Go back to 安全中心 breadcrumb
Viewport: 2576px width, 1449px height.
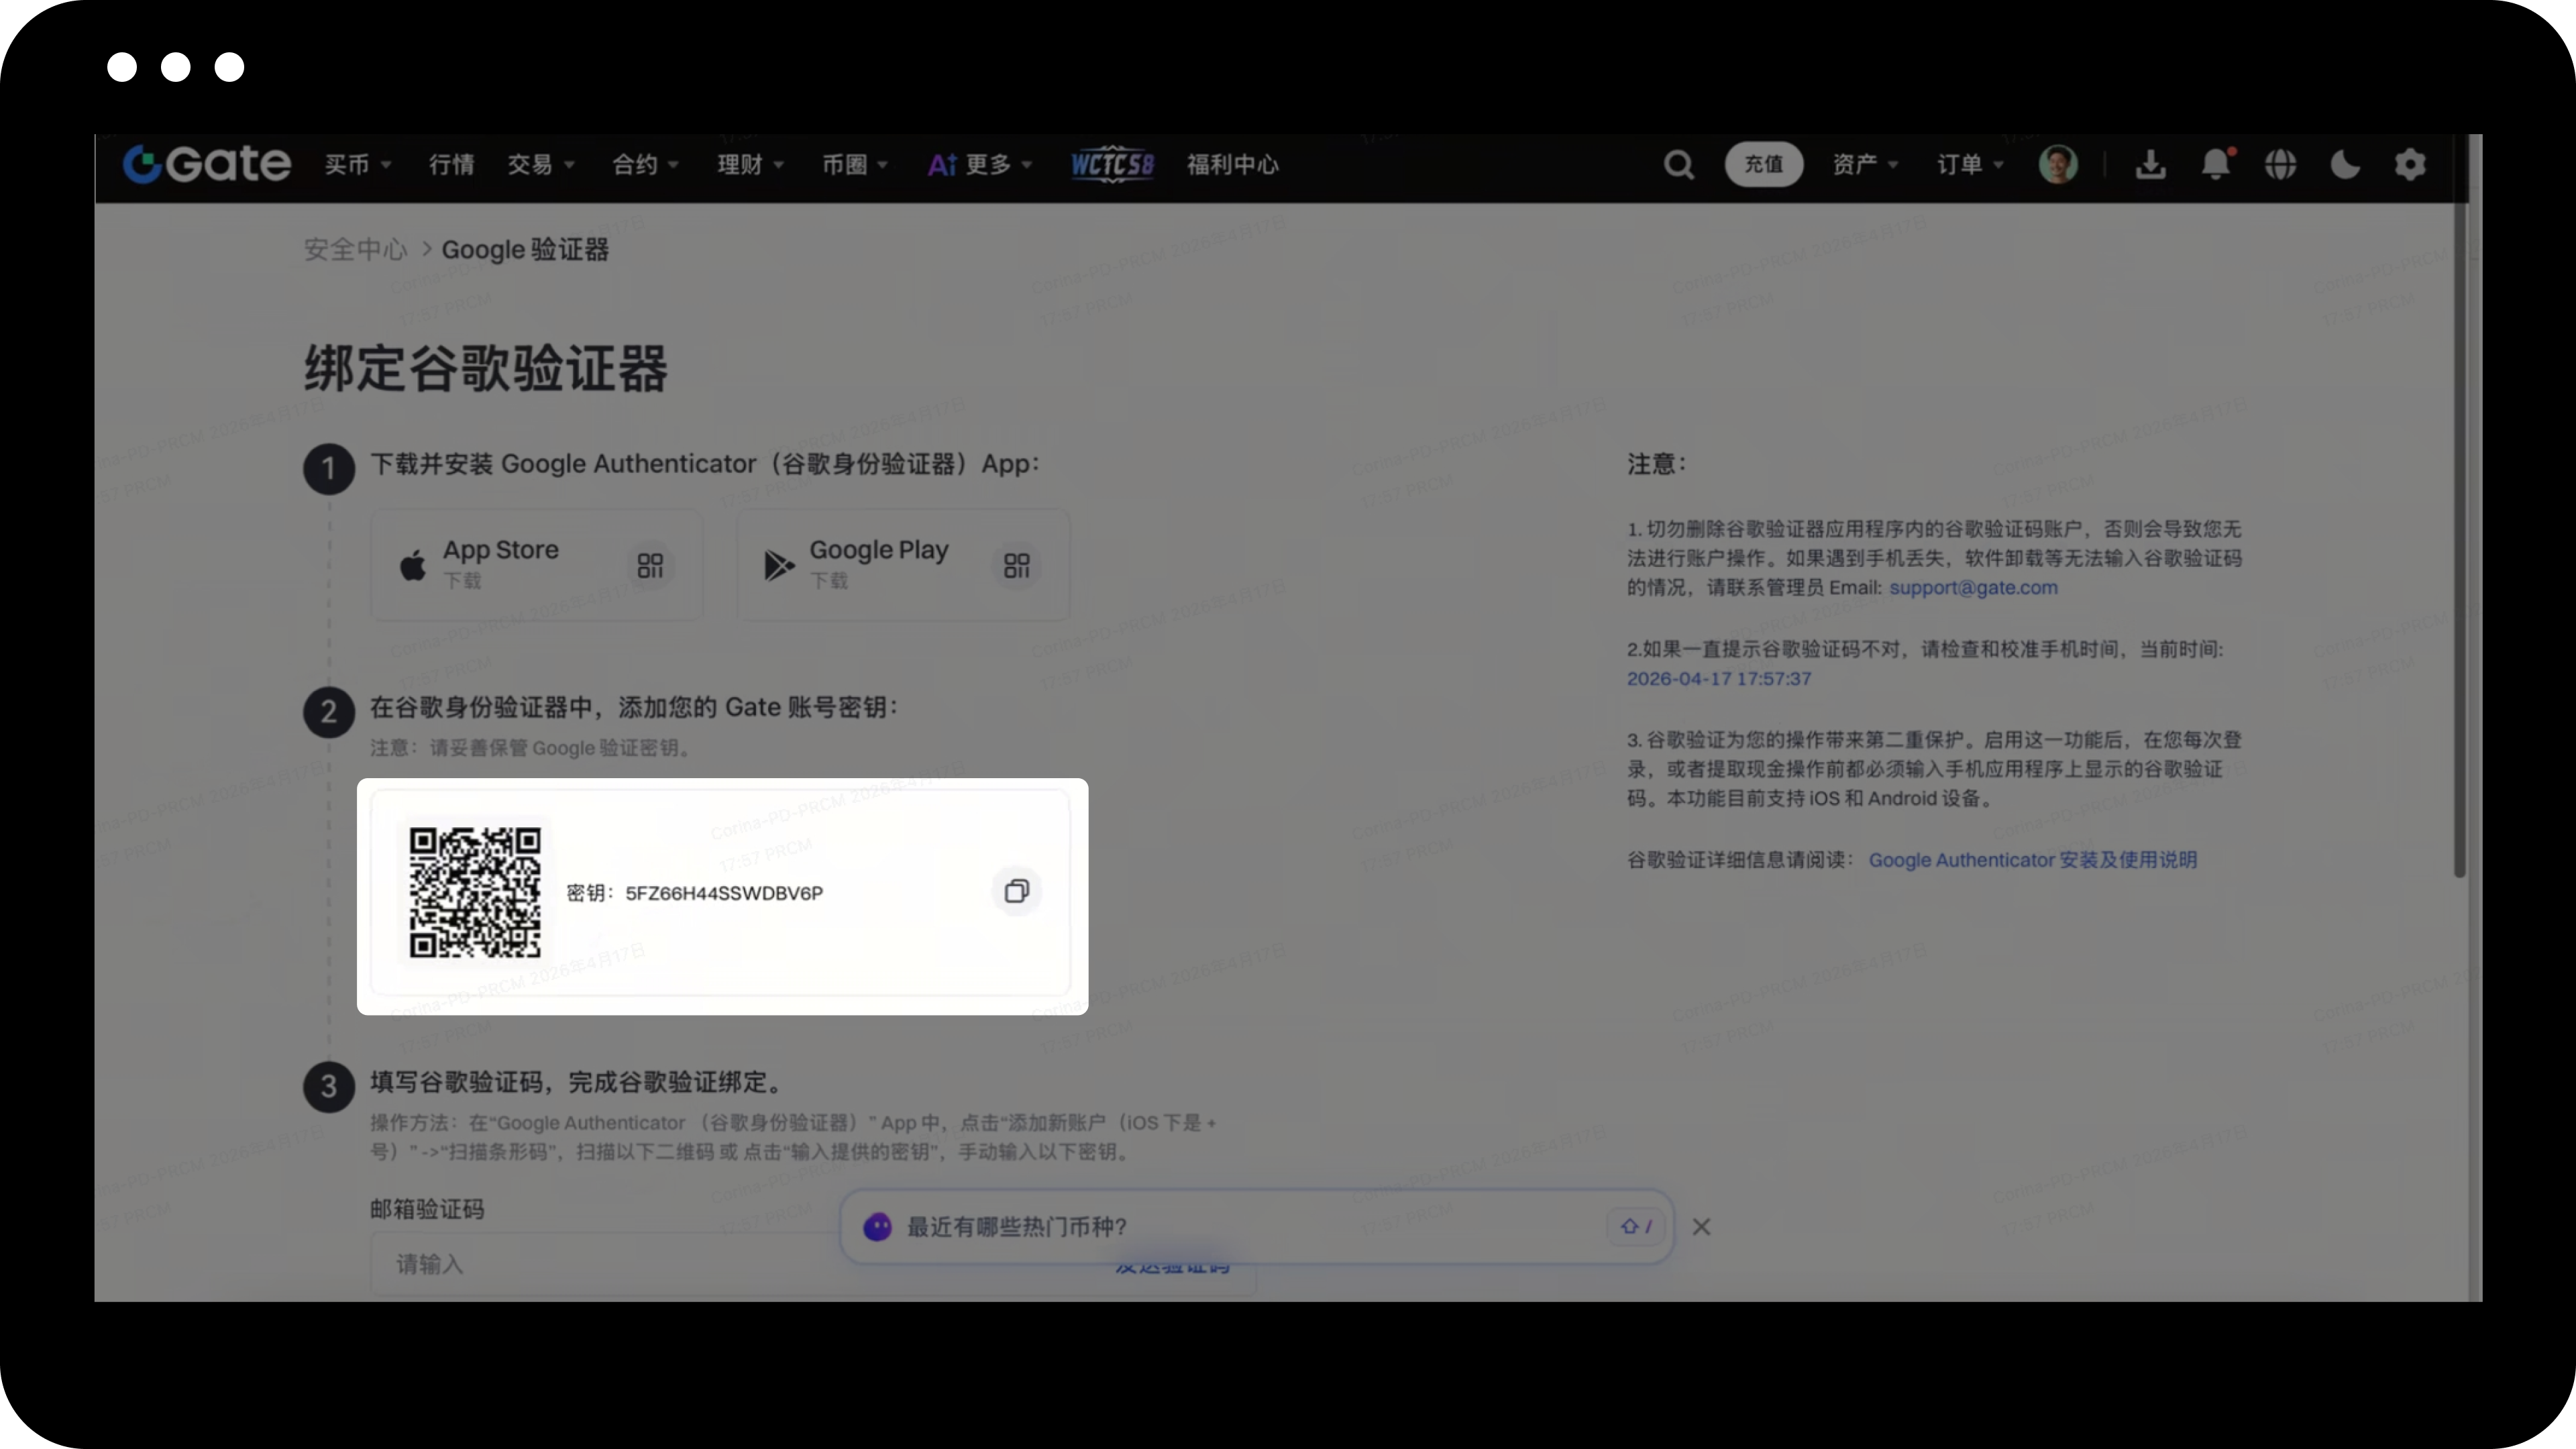[x=355, y=250]
